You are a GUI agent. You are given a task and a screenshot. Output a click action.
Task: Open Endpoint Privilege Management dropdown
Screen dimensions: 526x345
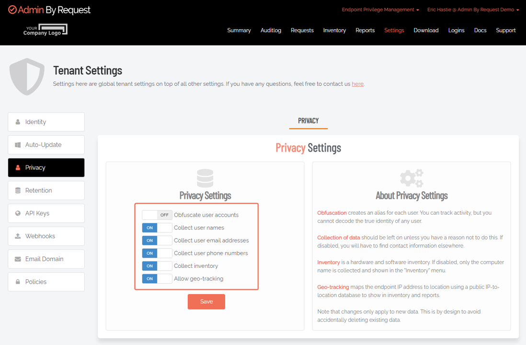tap(380, 10)
